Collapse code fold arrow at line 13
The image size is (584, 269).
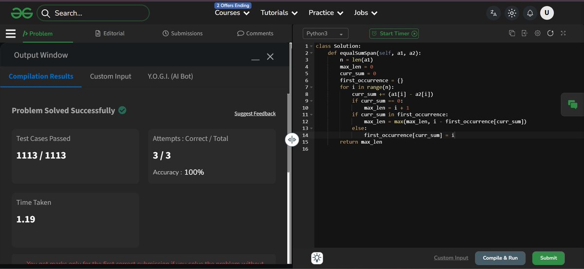coord(311,128)
